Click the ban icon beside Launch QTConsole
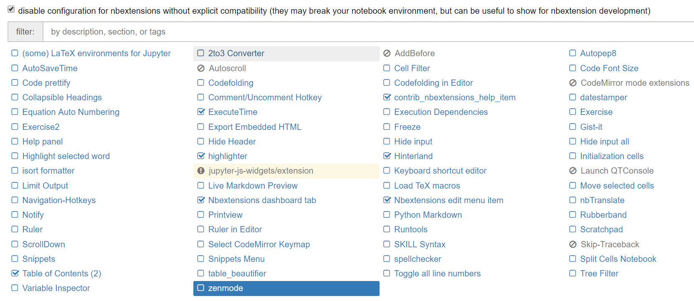The height and width of the screenshot is (301, 694). (x=573, y=171)
